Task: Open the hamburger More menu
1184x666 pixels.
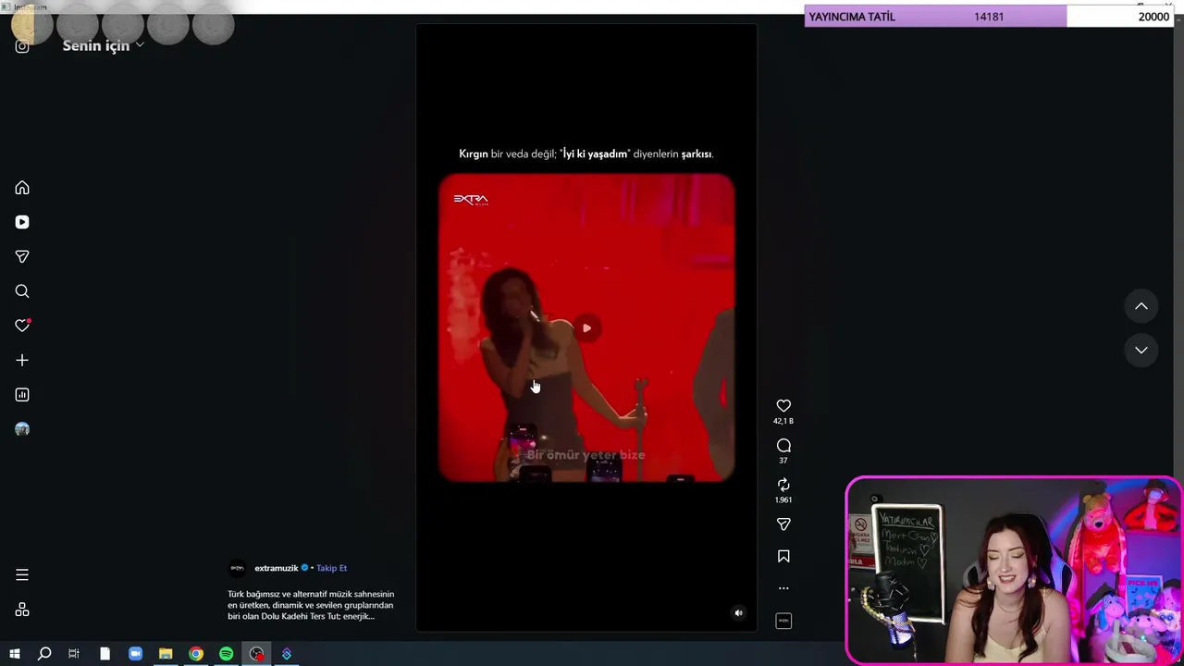Action: click(x=22, y=575)
